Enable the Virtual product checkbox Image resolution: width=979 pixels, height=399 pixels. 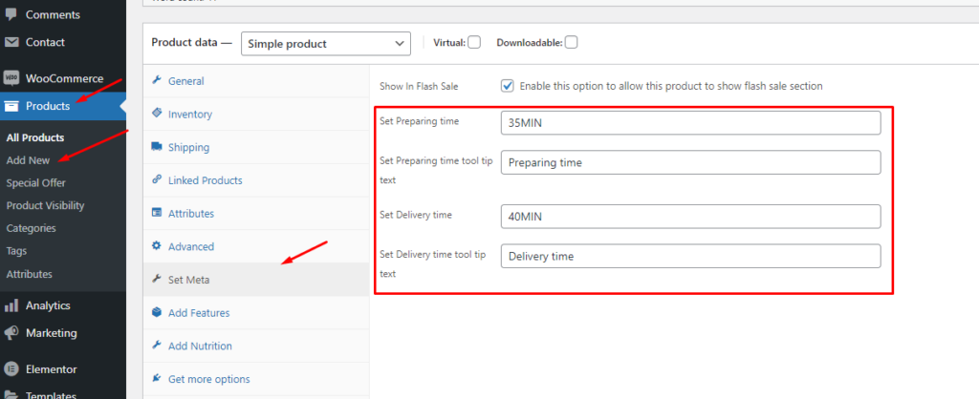474,43
